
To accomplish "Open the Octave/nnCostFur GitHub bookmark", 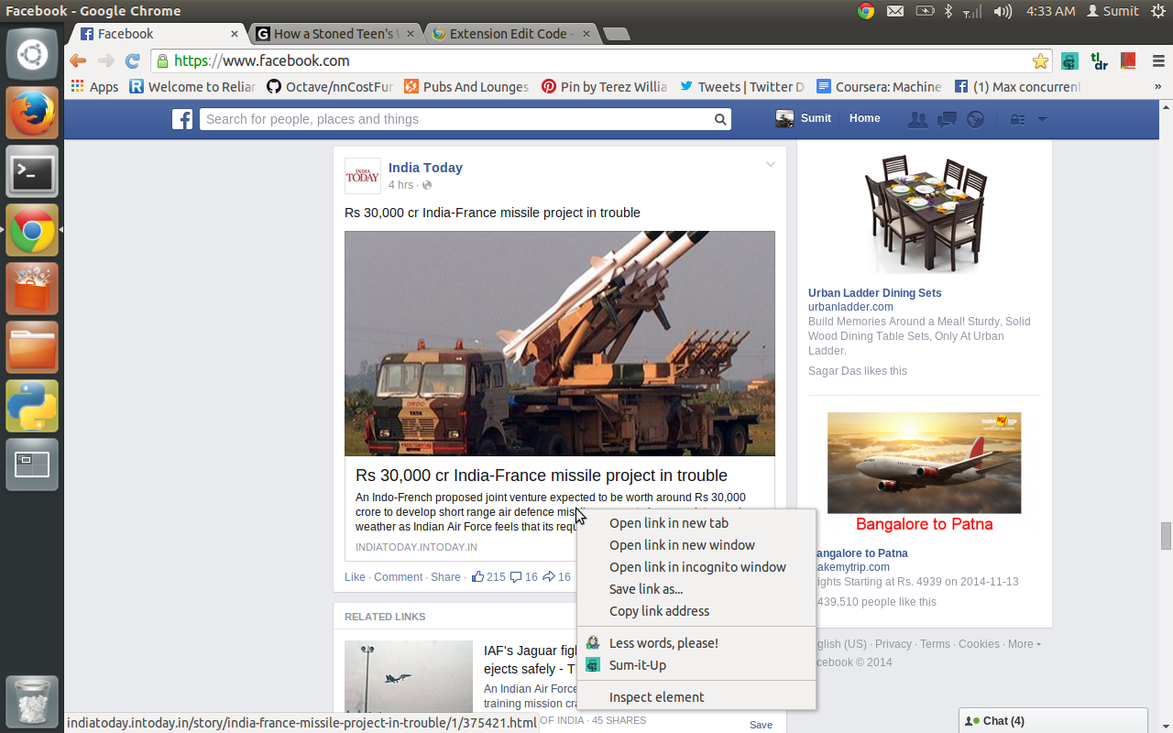I will 330,87.
